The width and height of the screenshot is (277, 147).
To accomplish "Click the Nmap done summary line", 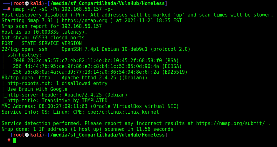I will point(87,129).
